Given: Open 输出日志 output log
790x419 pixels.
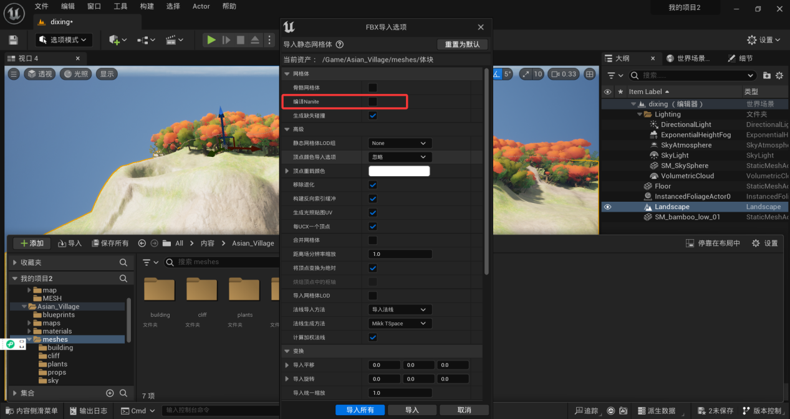Looking at the screenshot, I should 88,411.
